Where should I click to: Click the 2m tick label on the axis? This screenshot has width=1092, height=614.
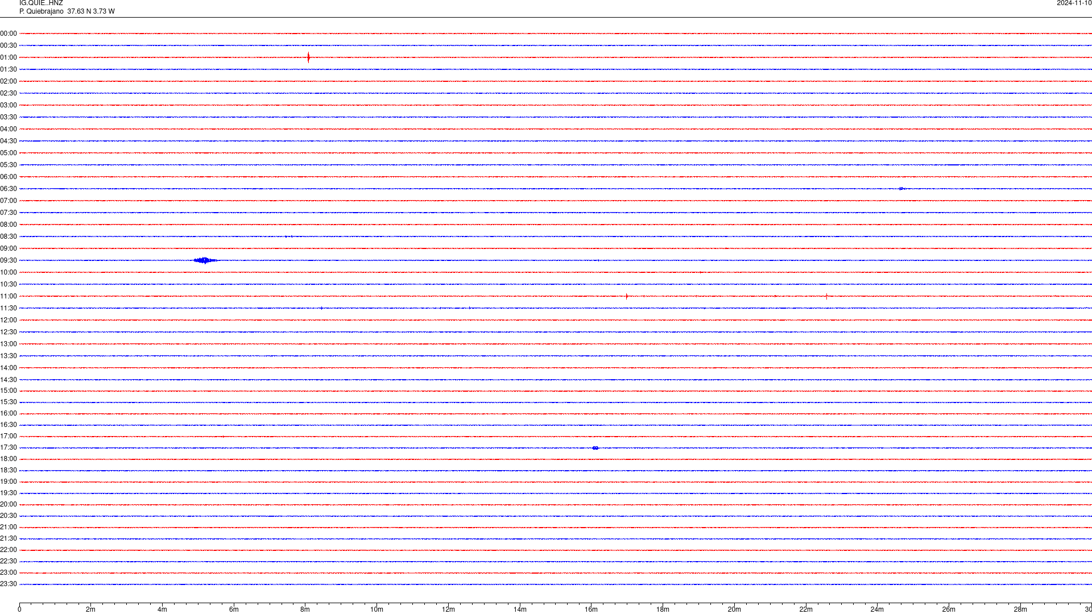click(x=90, y=609)
